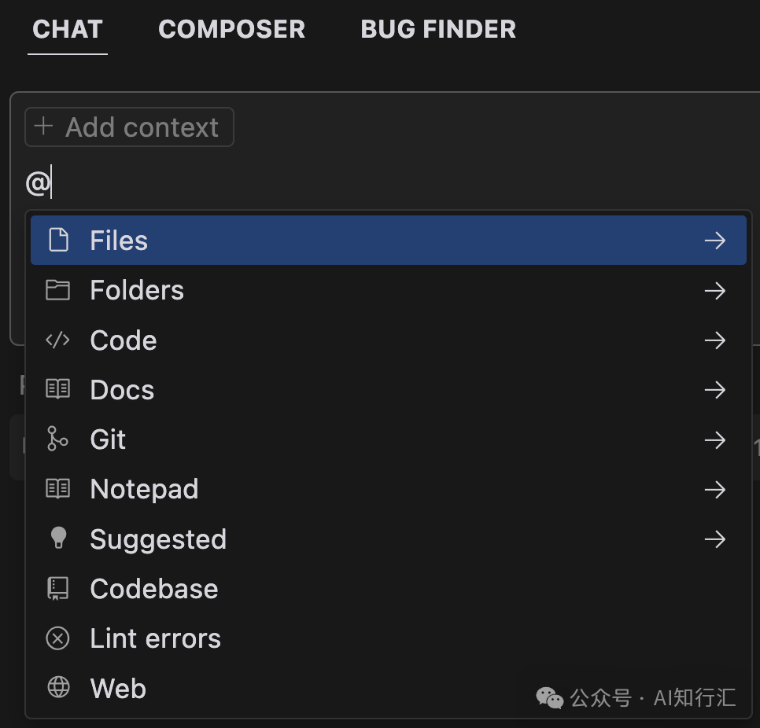Viewport: 760px width, 728px height.
Task: Expand the Git submenu arrow
Action: click(714, 439)
